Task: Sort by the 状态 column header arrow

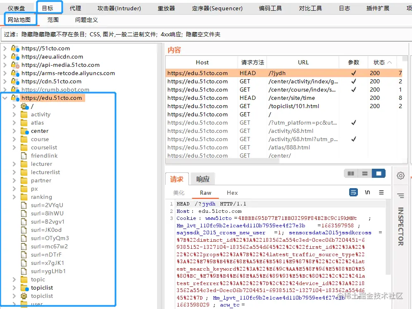Action: 389,62
